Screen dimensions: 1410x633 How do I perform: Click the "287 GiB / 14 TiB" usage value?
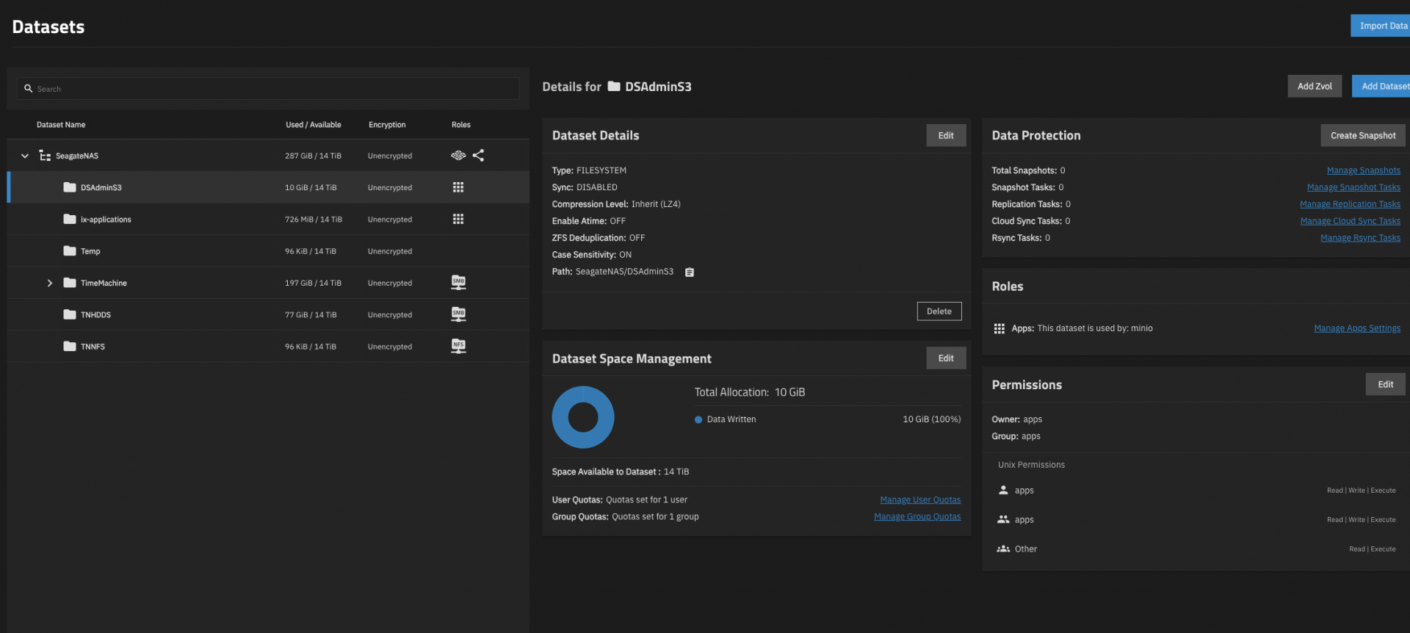point(313,156)
